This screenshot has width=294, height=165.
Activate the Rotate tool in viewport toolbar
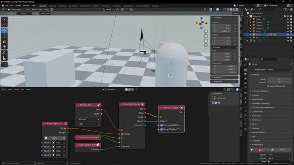5,36
